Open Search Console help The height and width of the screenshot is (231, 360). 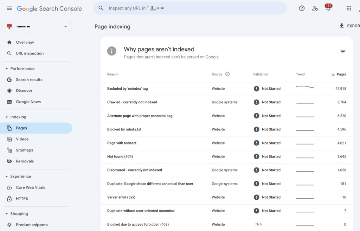(302, 8)
